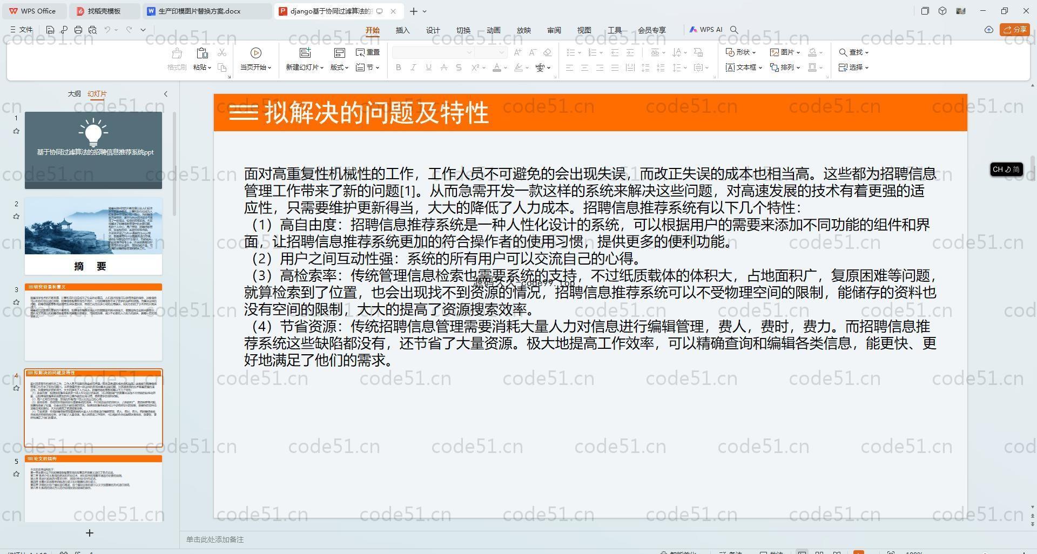
Task: Toggle the star marker on slide 3
Action: pos(16,302)
